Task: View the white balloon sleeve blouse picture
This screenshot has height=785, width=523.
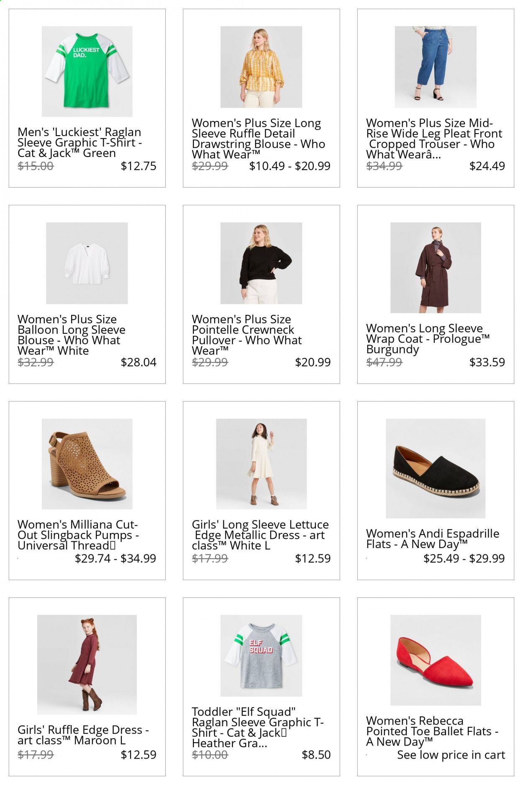Action: [x=87, y=263]
